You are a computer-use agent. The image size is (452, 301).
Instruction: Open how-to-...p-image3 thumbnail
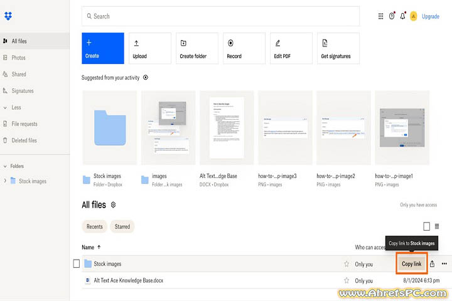click(285, 127)
